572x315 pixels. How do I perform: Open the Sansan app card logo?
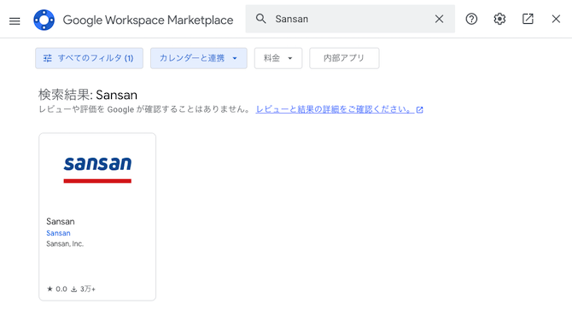coord(97,170)
